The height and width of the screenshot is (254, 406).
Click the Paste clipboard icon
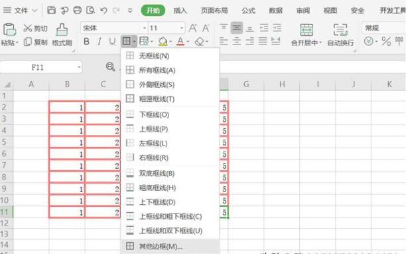tap(9, 29)
